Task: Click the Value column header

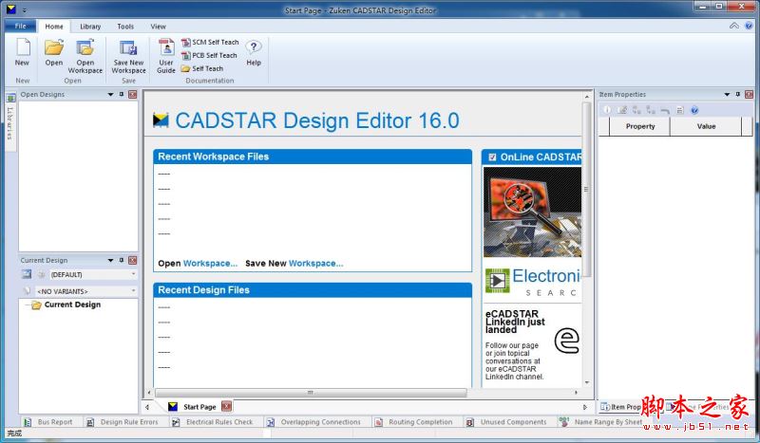Action: tap(706, 126)
